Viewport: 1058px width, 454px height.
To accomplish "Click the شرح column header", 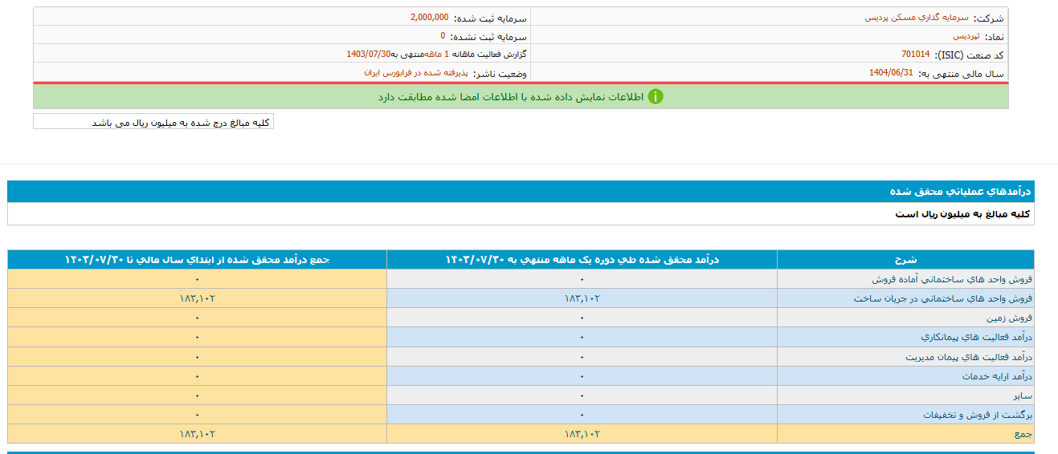I will tap(905, 259).
